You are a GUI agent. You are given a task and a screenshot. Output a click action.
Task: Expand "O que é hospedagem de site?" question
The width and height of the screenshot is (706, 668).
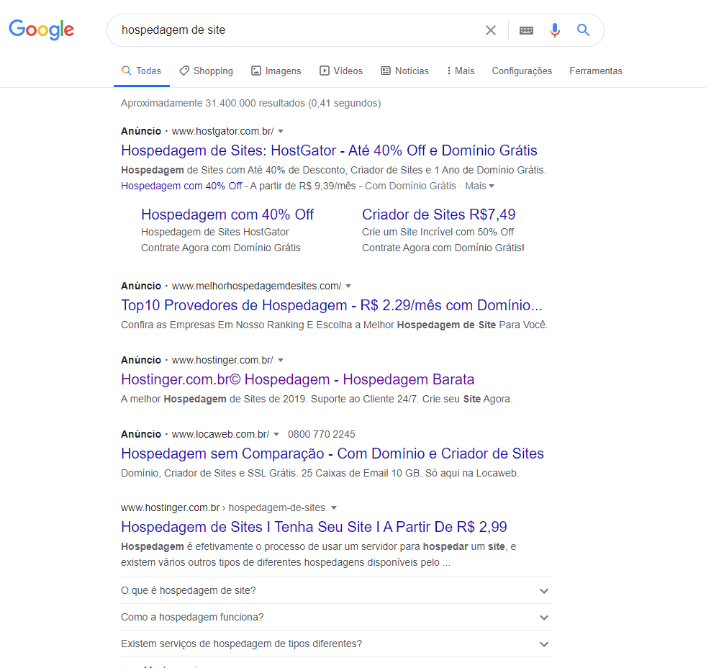pos(336,590)
